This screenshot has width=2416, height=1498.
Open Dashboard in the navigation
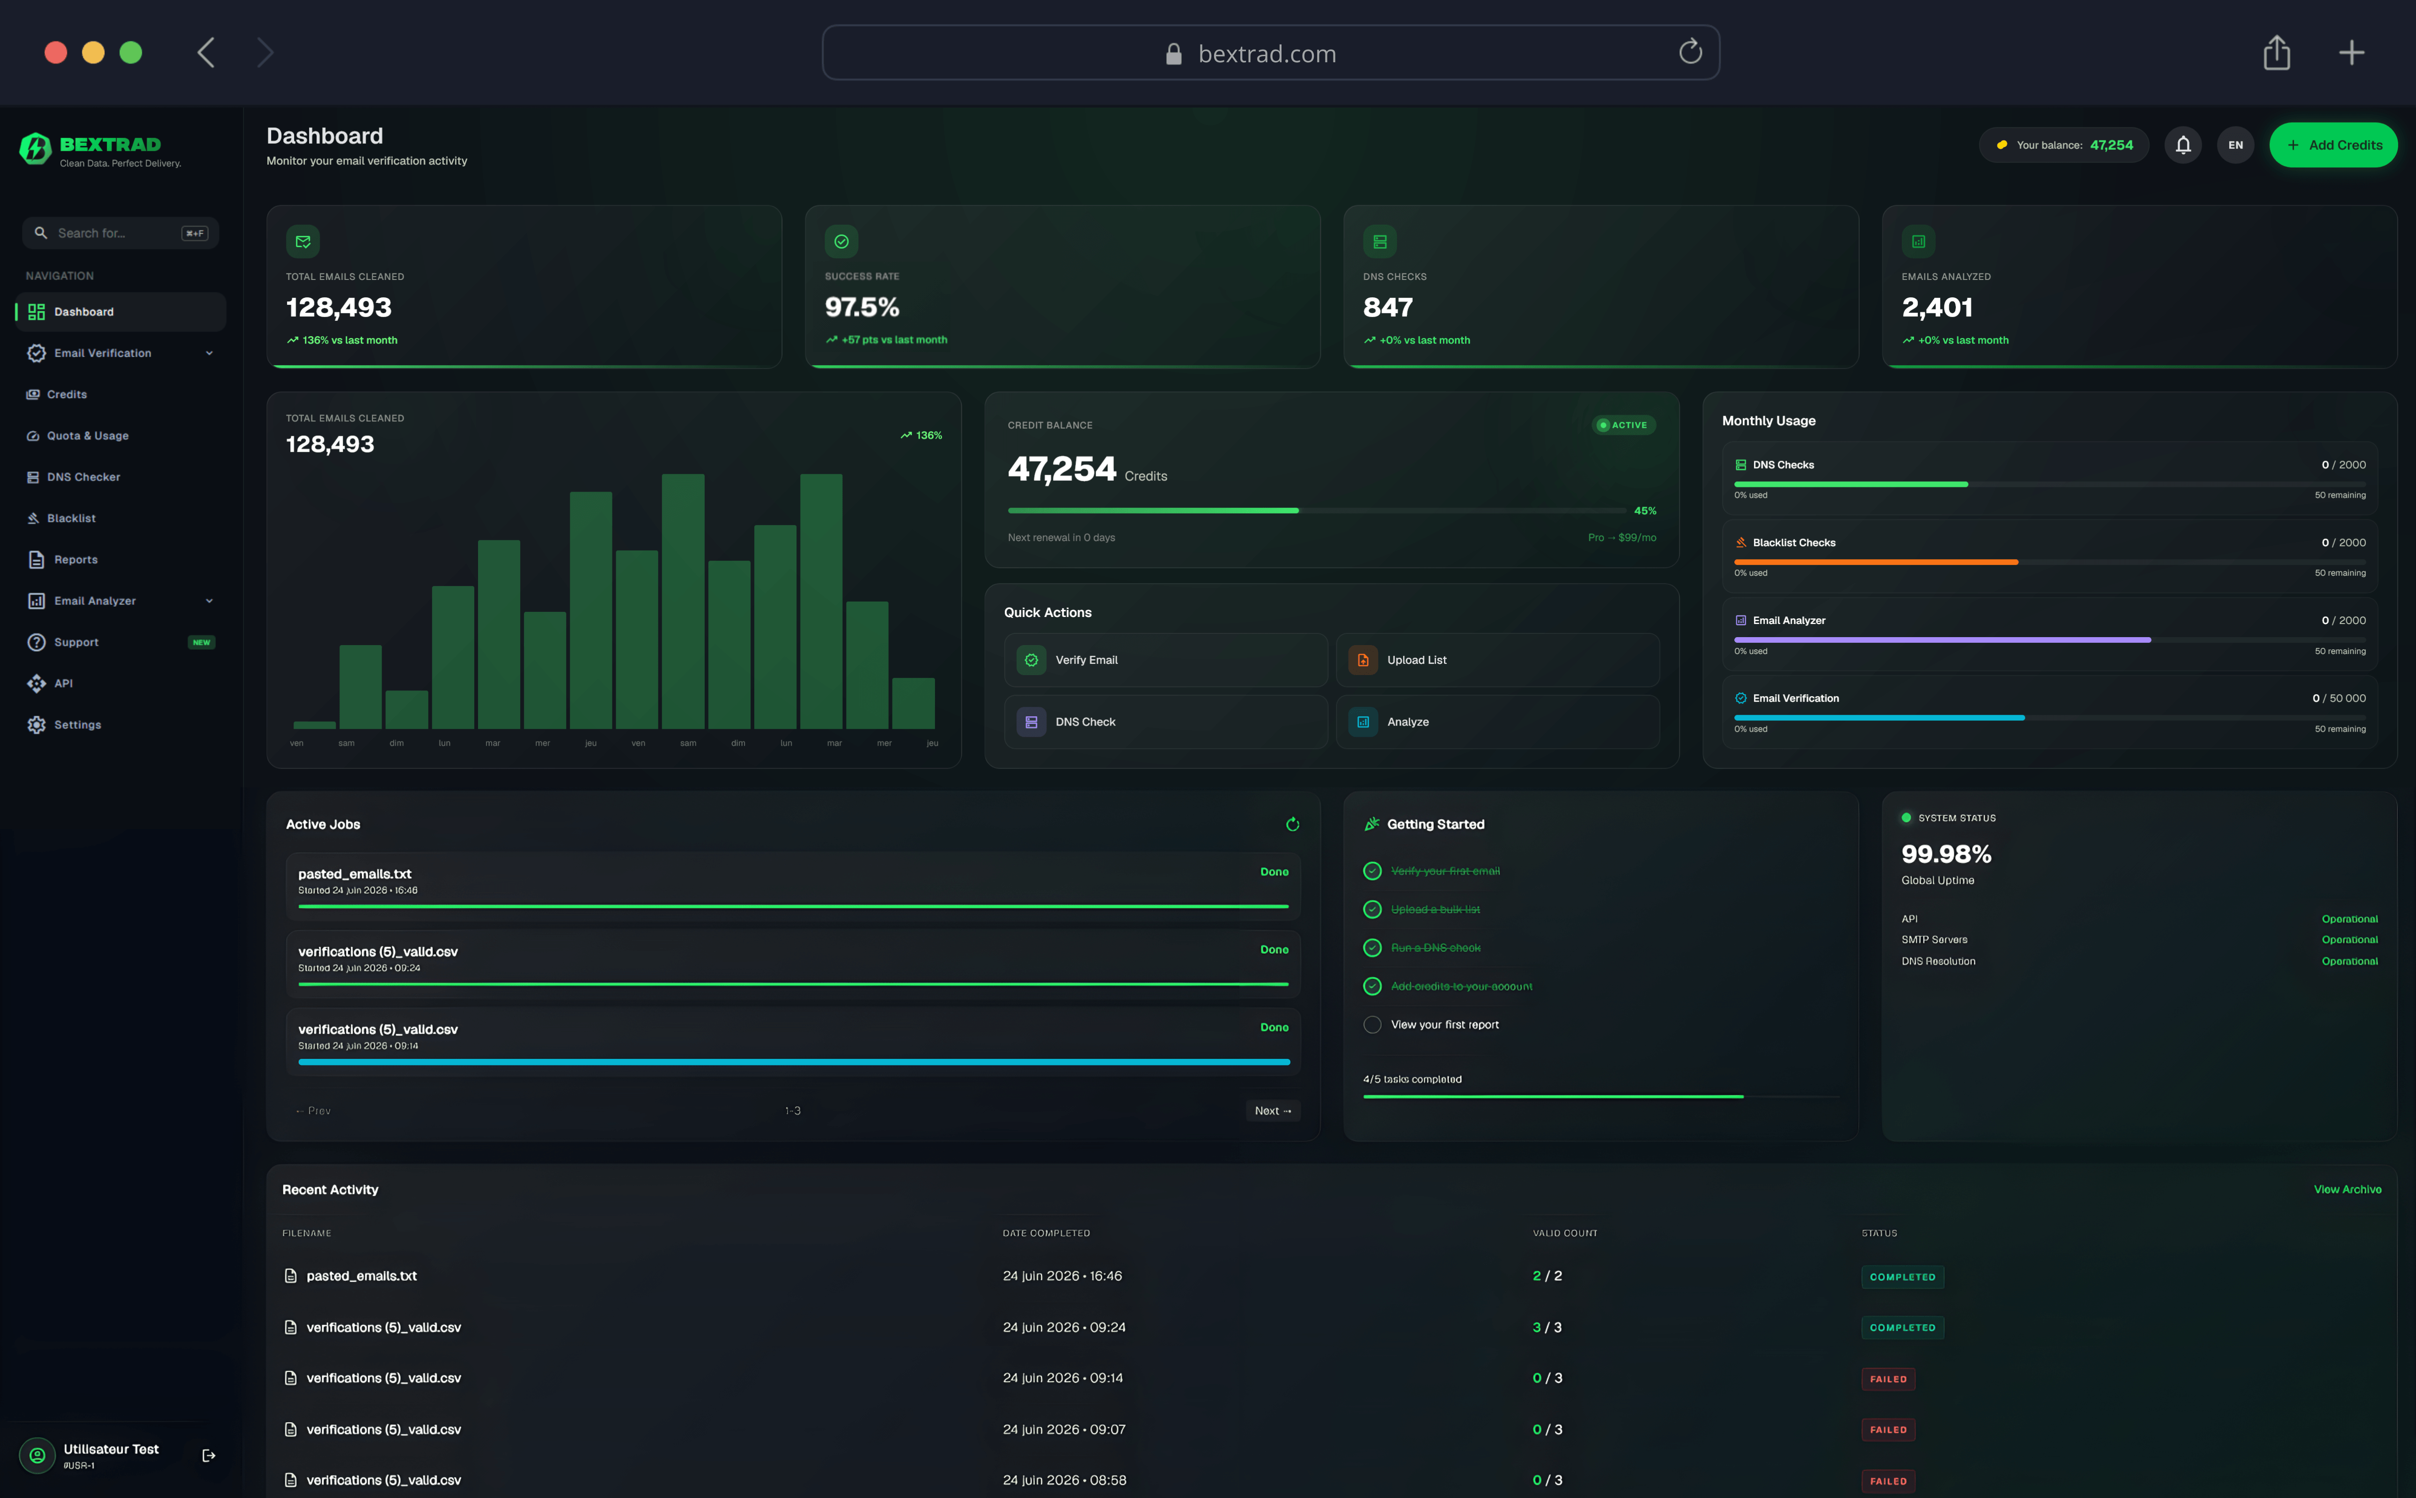point(121,312)
